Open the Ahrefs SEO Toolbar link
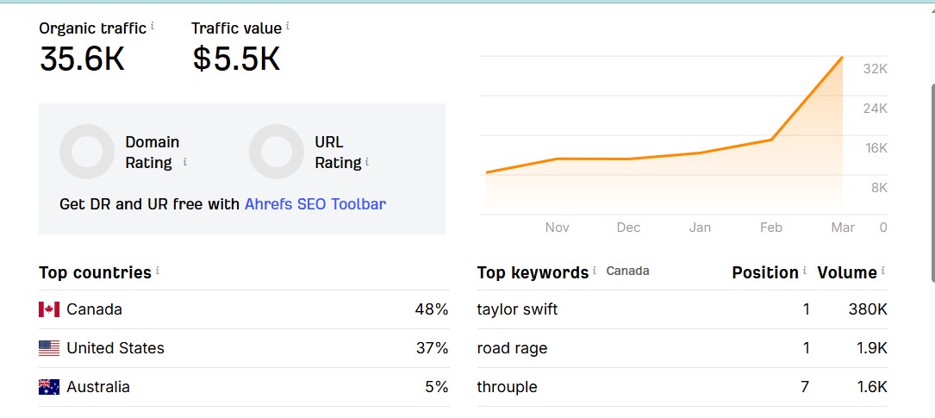The height and width of the screenshot is (418, 935). tap(315, 204)
